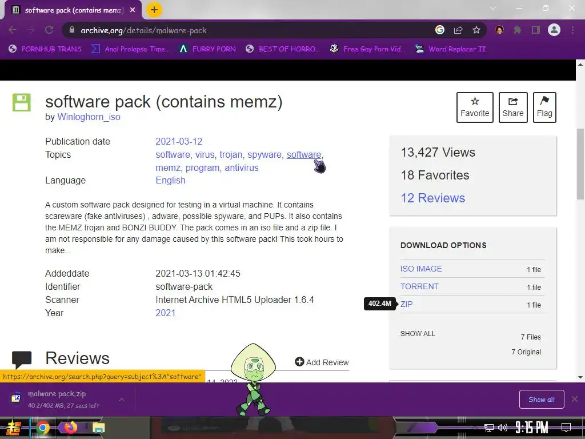Click the Favorite star button
Image resolution: width=585 pixels, height=439 pixels.
click(475, 107)
